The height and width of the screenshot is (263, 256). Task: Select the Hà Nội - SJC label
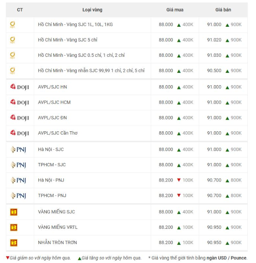click(51, 149)
